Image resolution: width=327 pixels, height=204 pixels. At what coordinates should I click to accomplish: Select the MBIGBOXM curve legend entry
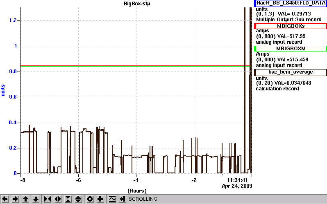tap(290, 49)
